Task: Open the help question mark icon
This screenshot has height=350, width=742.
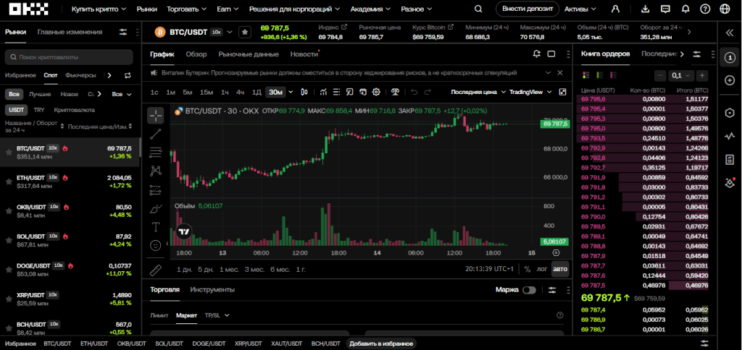Action: coord(705,9)
